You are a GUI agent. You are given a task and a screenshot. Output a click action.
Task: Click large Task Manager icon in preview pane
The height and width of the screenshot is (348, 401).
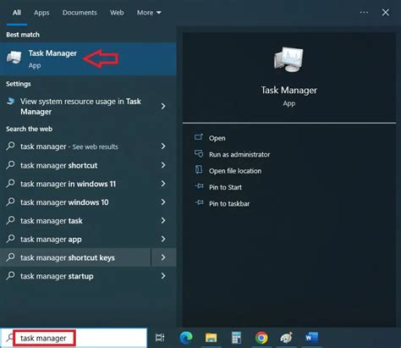coord(288,59)
